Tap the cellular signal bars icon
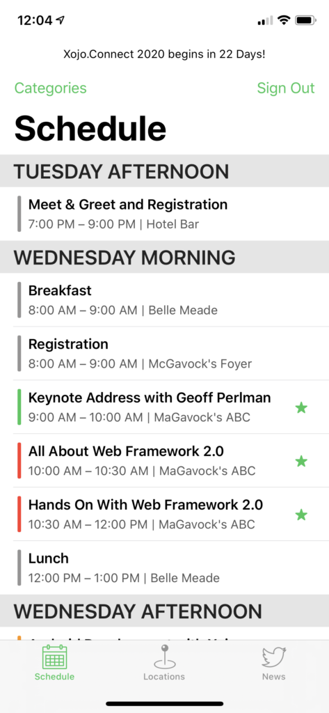This screenshot has width=329, height=713. click(x=266, y=21)
